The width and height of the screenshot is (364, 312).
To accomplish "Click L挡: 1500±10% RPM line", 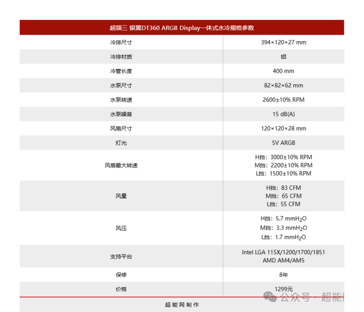I will (x=283, y=173).
